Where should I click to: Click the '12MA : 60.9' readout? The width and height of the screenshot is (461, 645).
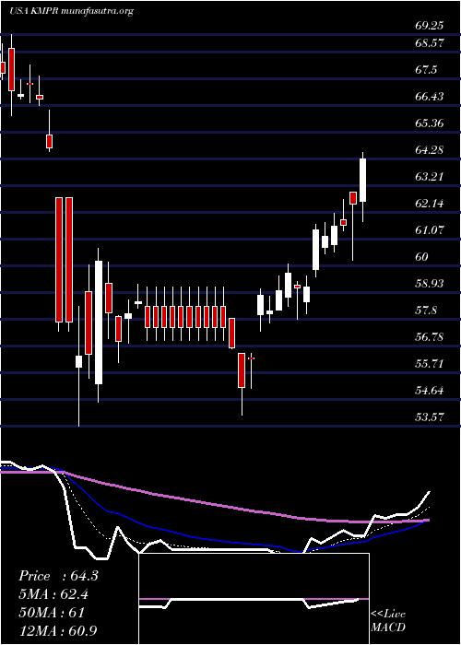[58, 630]
